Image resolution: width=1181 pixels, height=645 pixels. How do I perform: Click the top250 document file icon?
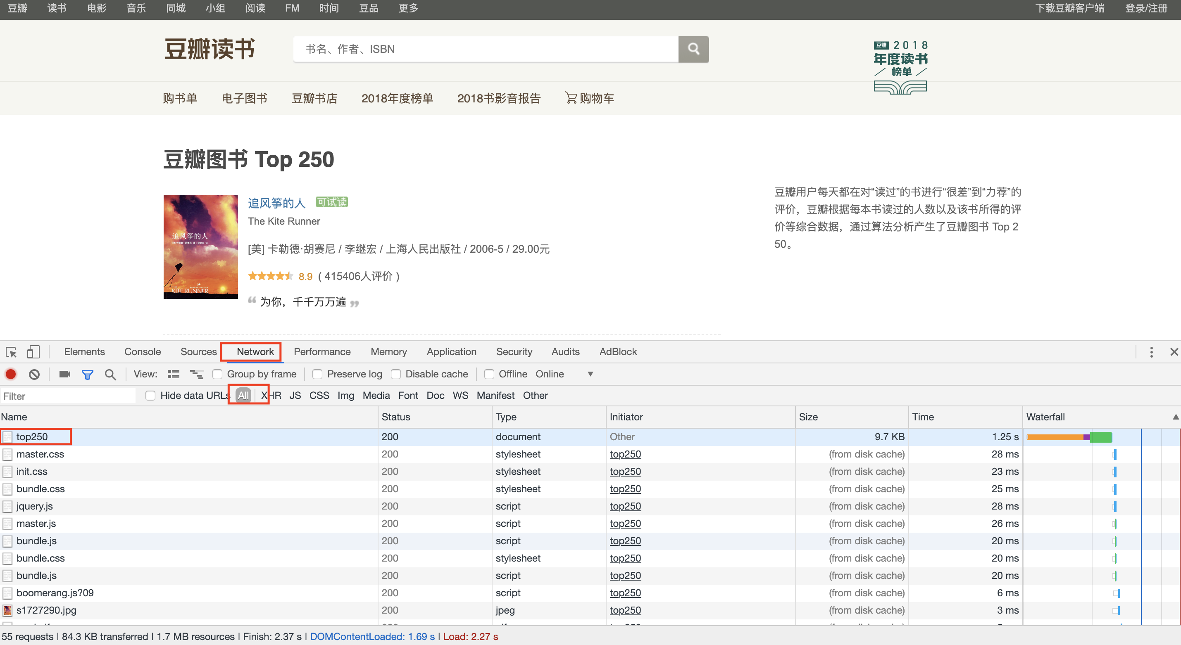[7, 437]
